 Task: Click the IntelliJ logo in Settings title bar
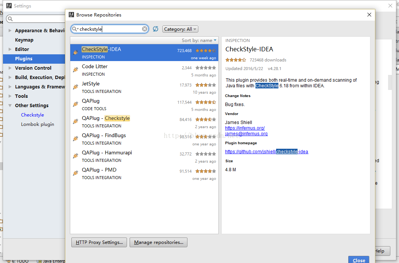point(9,6)
